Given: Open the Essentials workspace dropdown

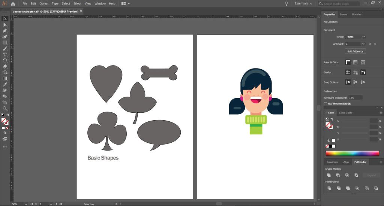Looking at the screenshot, I should (303, 3).
